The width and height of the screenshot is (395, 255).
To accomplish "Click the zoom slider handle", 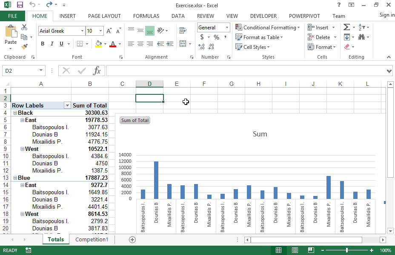I will click(347, 250).
